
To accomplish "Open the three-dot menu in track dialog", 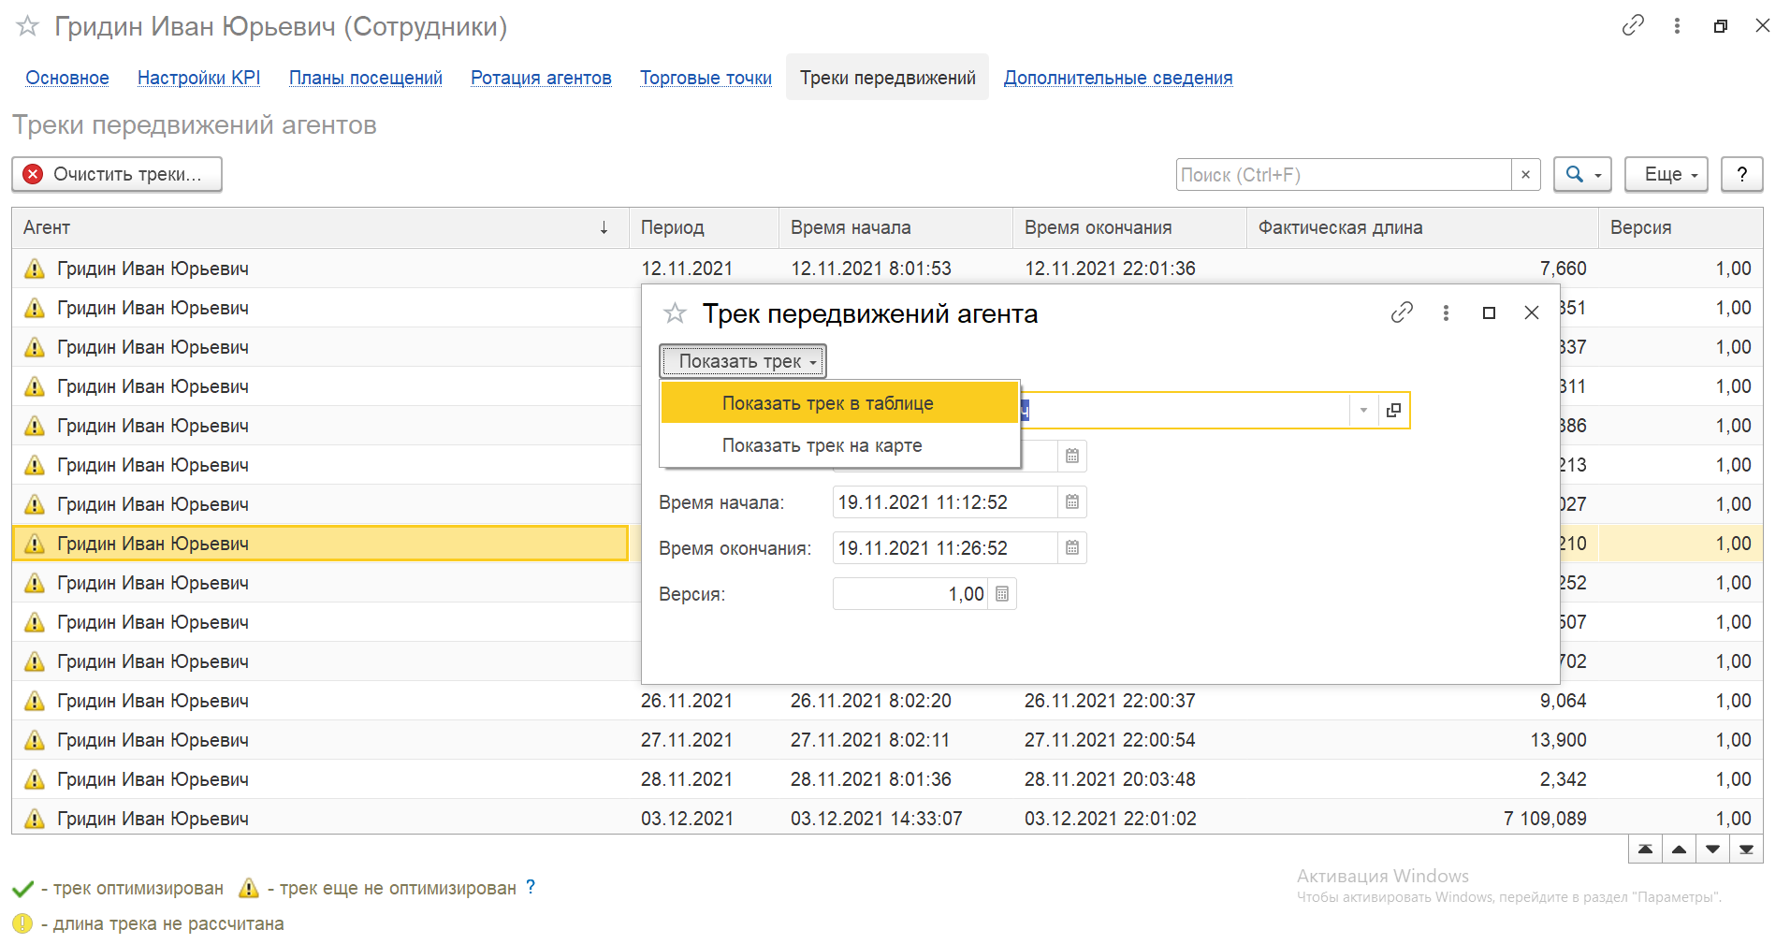I will point(1446,312).
